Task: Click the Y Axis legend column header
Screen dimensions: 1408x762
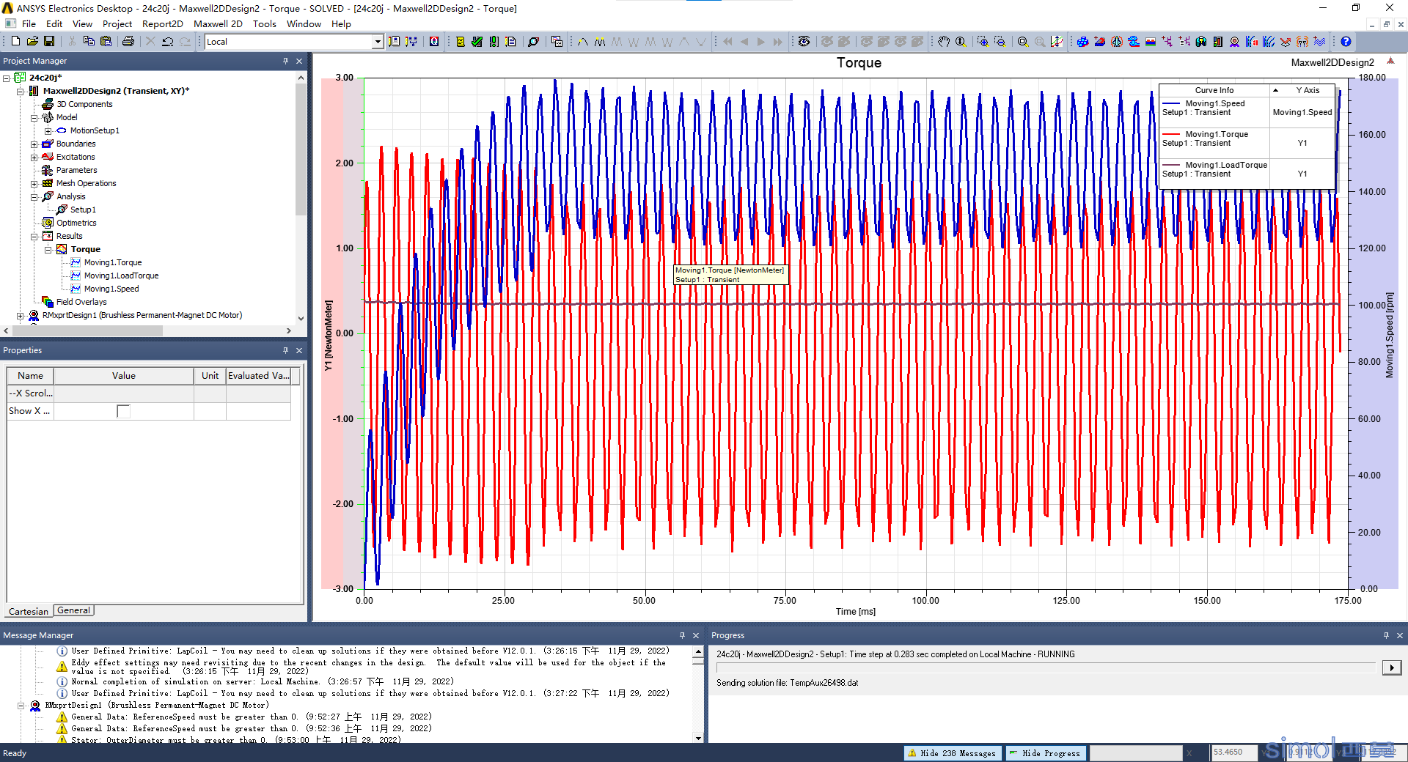Action: tap(1307, 90)
